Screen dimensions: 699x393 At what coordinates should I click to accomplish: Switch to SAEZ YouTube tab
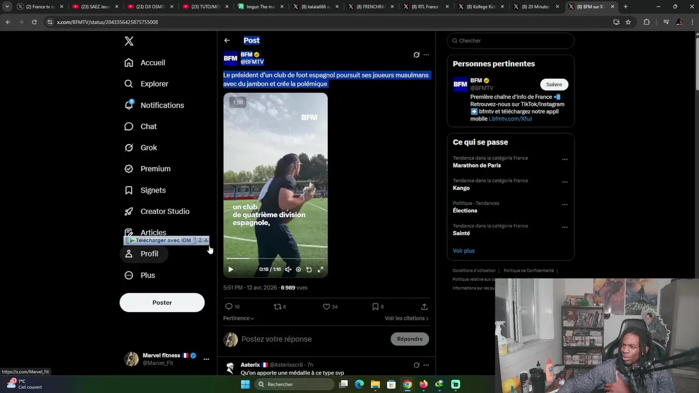[94, 7]
